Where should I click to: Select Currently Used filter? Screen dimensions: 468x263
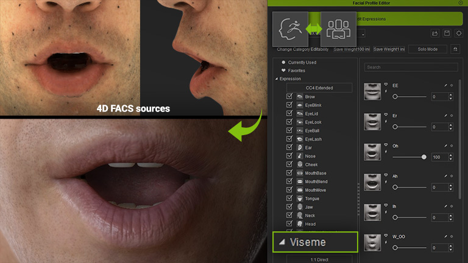click(283, 62)
